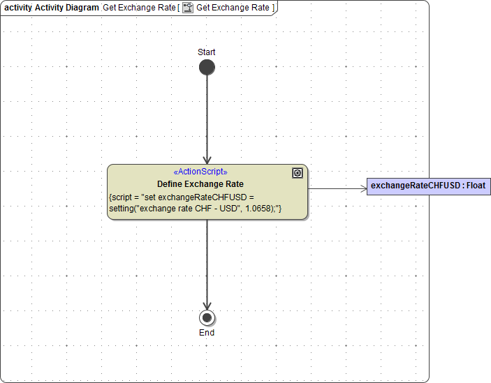Click "activity Activity Diagram" bold header text

click(x=52, y=8)
